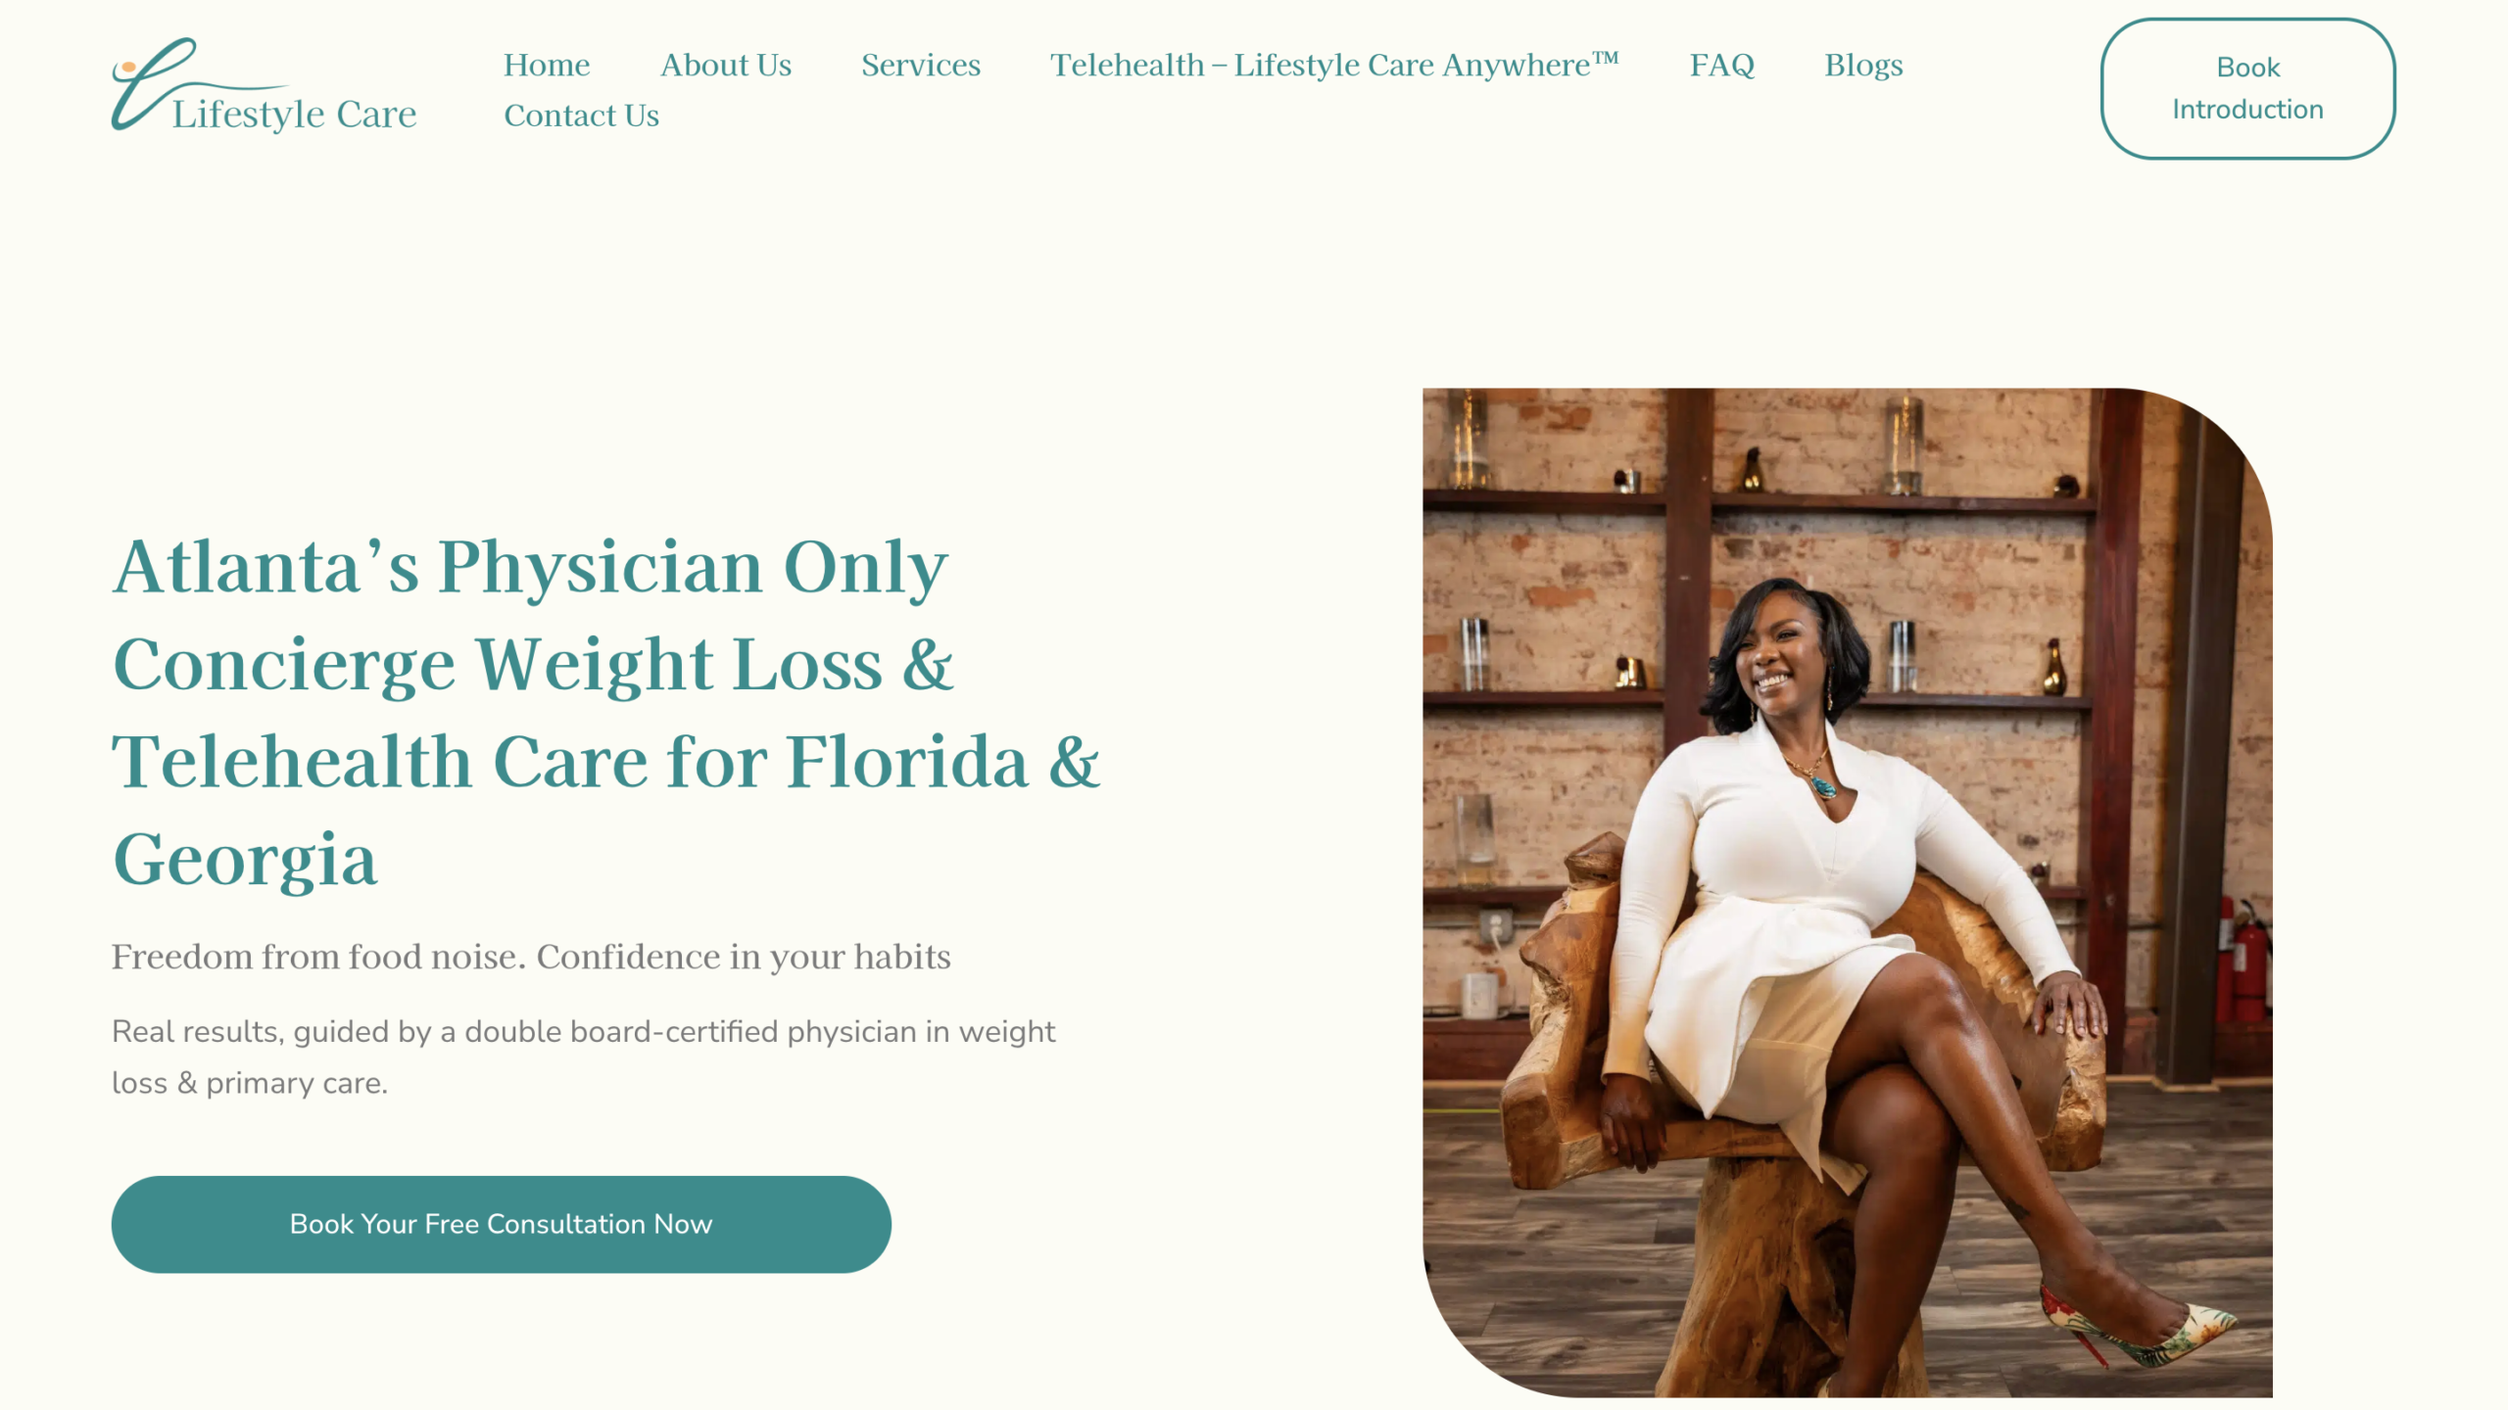Click the Concierge Weight Loss headline line
Screen dimensions: 2508x1410
[533, 665]
